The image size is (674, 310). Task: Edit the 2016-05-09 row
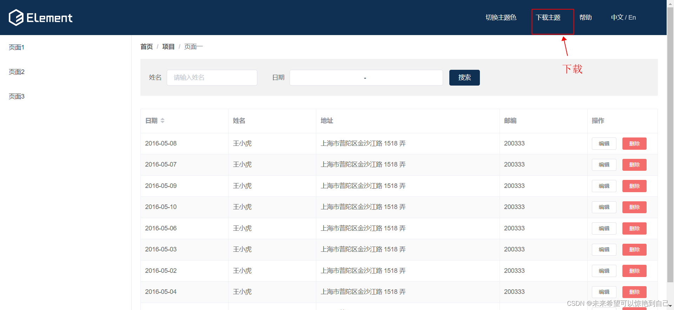point(604,186)
